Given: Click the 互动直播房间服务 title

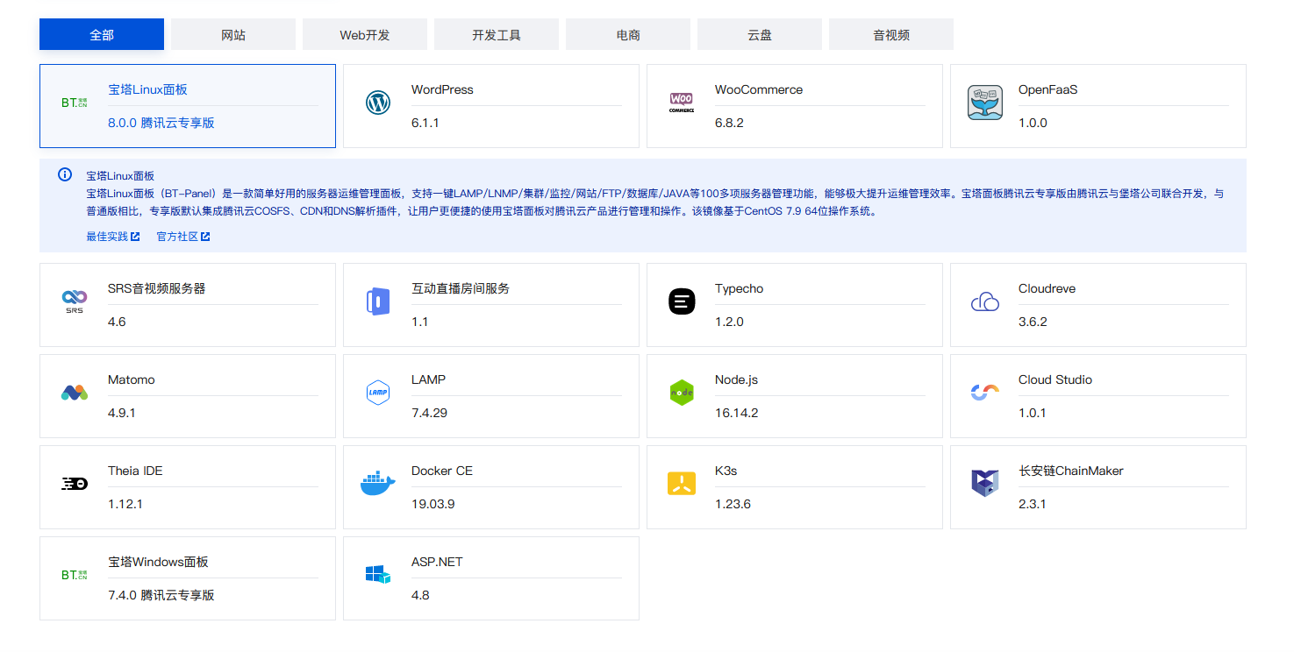Looking at the screenshot, I should point(461,288).
